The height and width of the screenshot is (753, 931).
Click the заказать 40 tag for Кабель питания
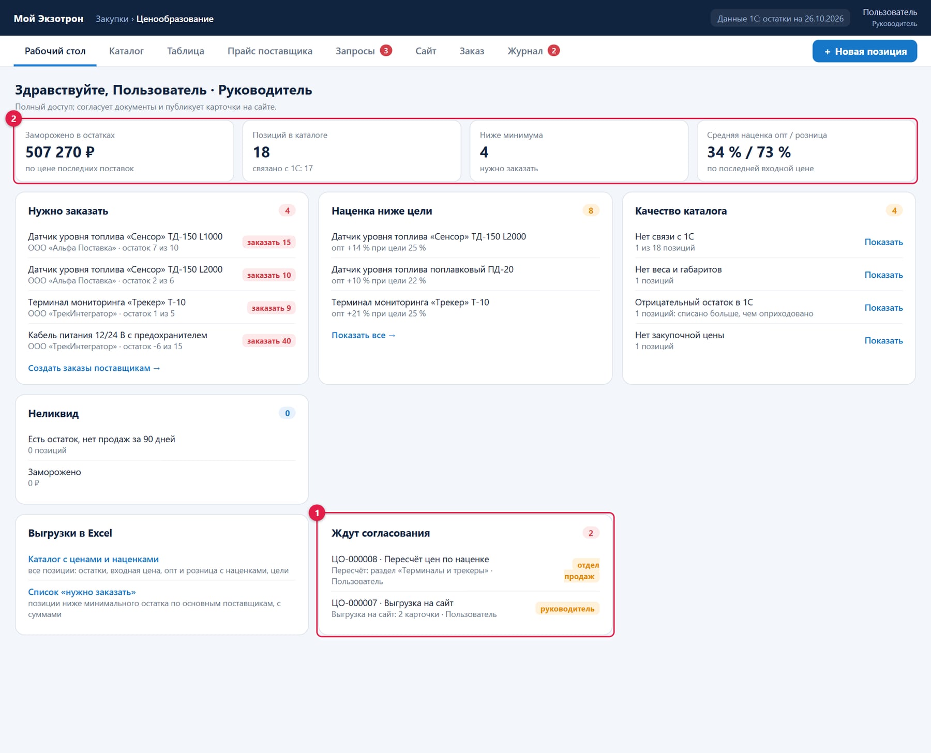pyautogui.click(x=269, y=341)
